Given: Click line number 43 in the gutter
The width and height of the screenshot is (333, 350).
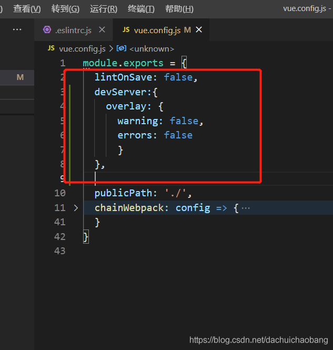Looking at the screenshot, I should point(60,251).
